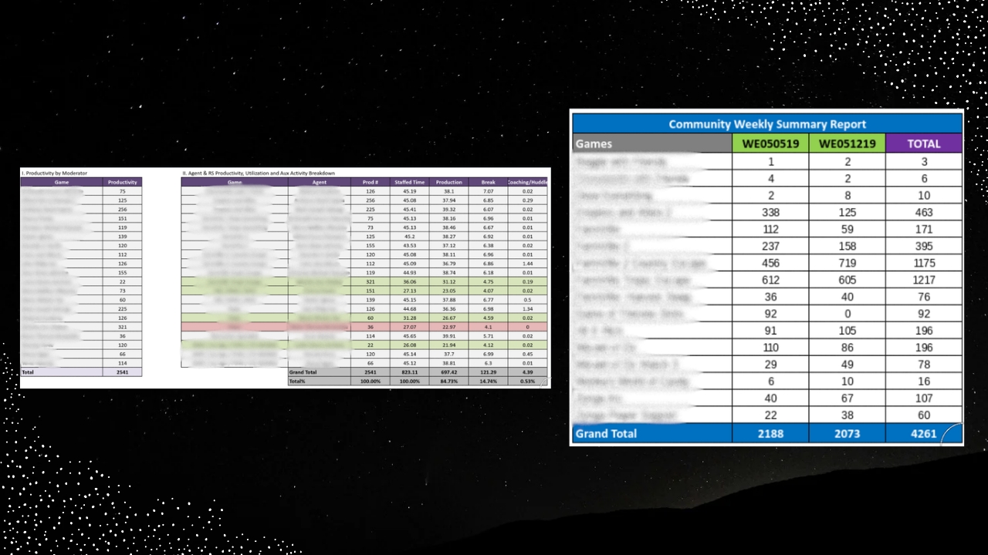This screenshot has height=555, width=988.
Task: Click the 'Staffed Time' column header
Action: pos(410,183)
